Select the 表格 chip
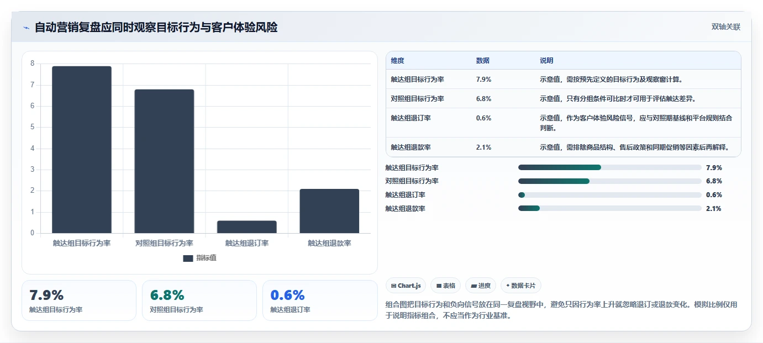 tap(446, 286)
